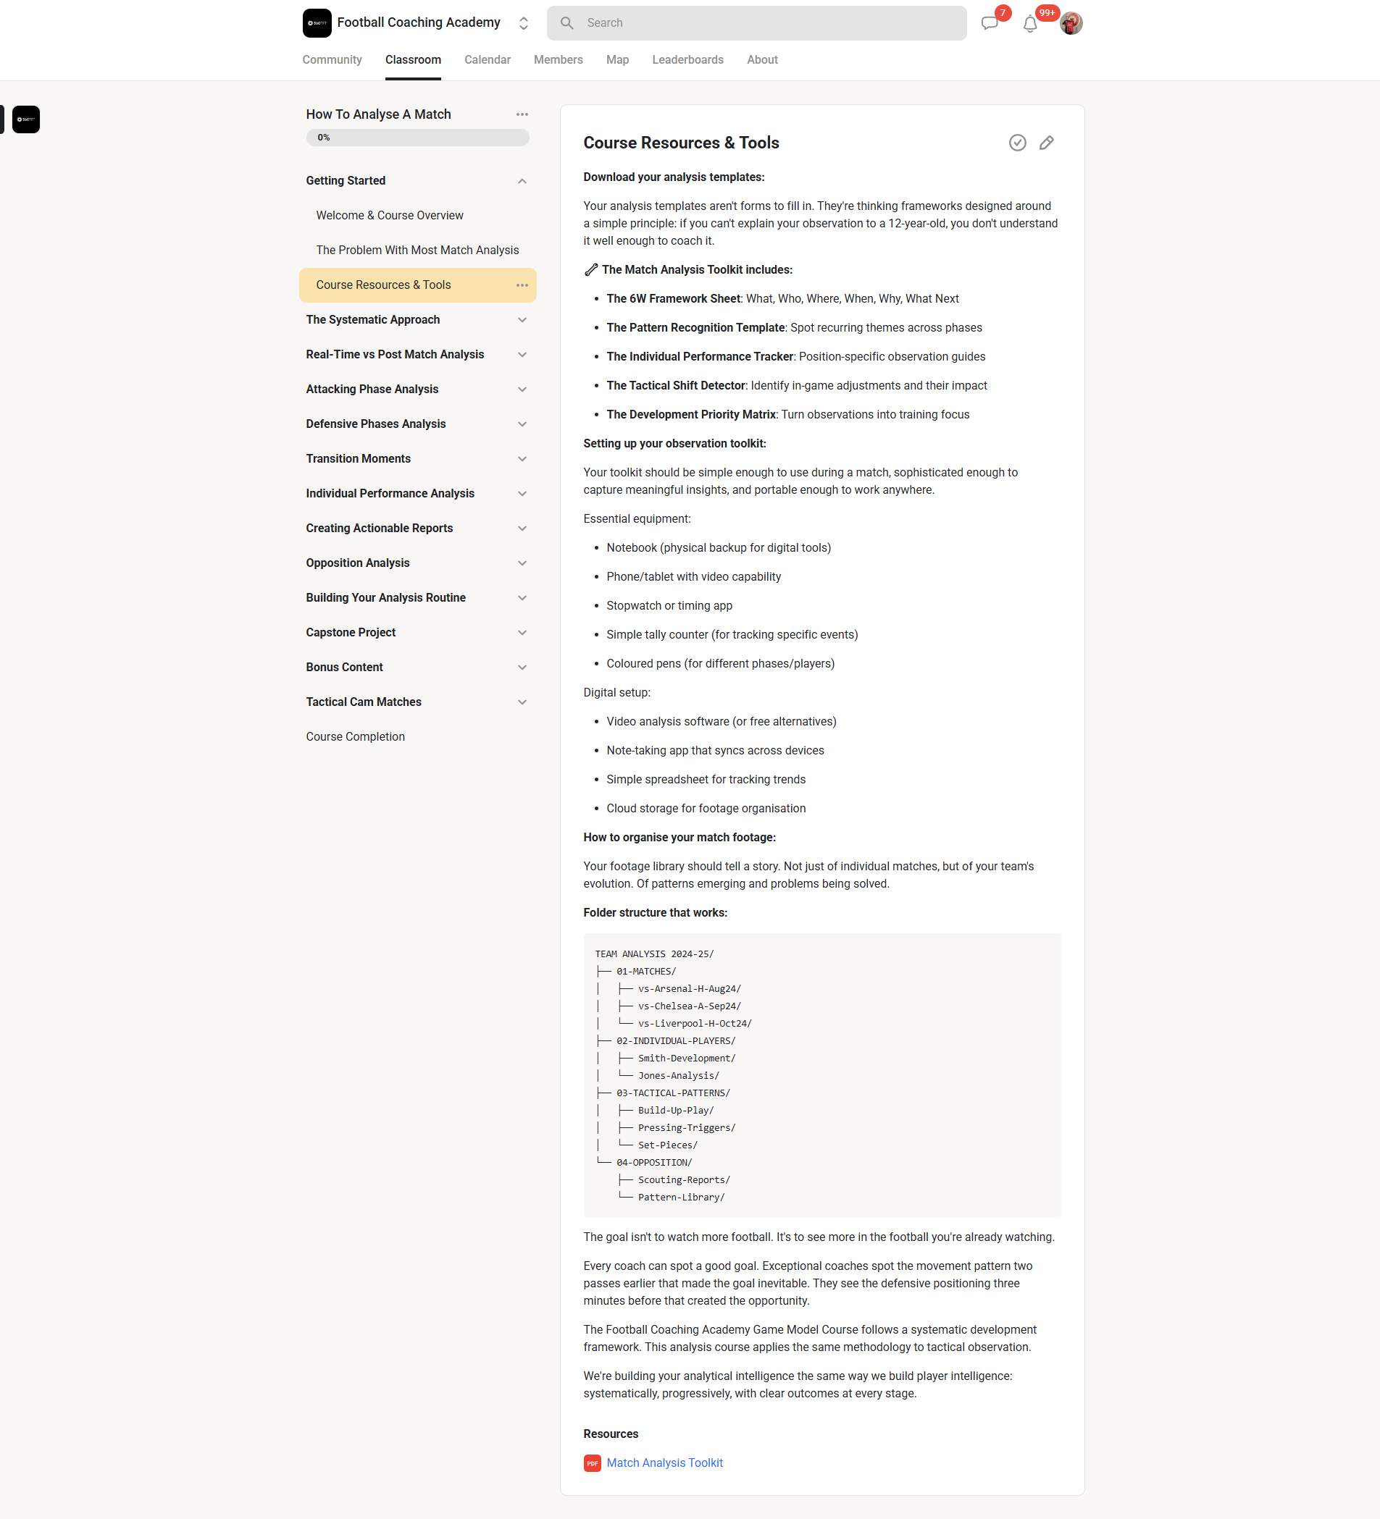Click your profile avatar
The image size is (1380, 1519).
[1069, 22]
